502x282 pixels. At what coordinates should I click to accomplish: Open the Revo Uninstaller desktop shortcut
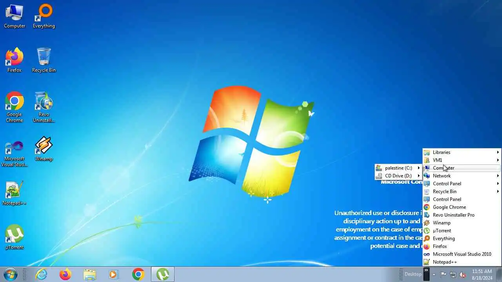(x=44, y=107)
